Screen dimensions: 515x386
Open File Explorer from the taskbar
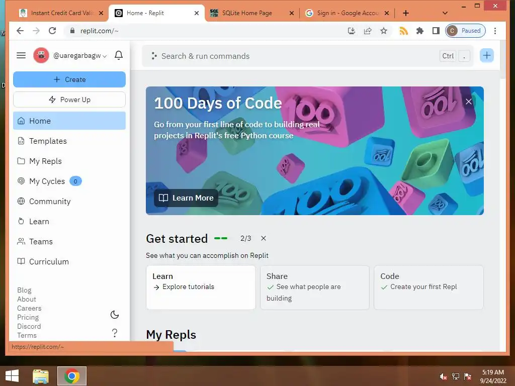[x=41, y=376]
